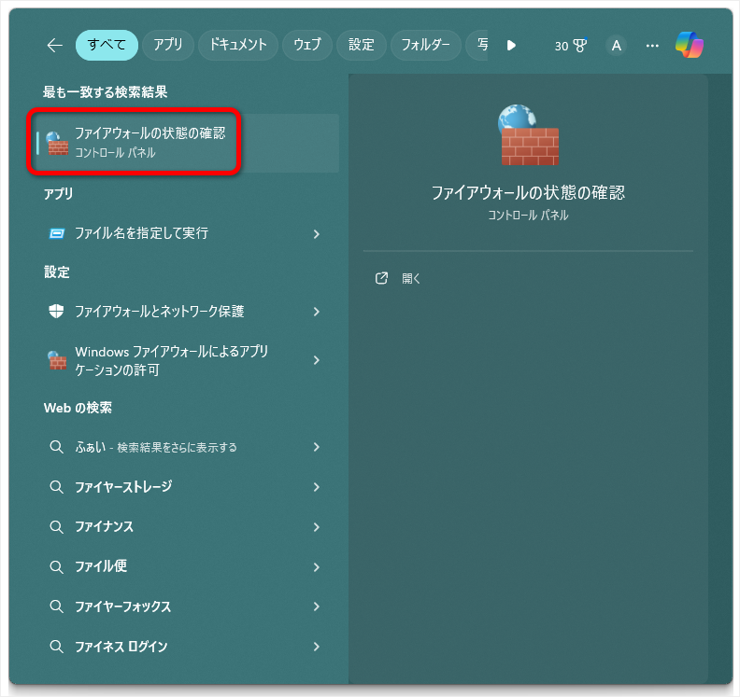Expand the ファイネス ログイン chevron

(x=317, y=647)
